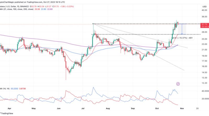Click the Oct label on the time axis
This screenshot has width=209, height=116.
pos(157,108)
